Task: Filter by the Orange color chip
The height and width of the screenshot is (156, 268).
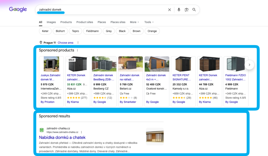Action: point(152,31)
